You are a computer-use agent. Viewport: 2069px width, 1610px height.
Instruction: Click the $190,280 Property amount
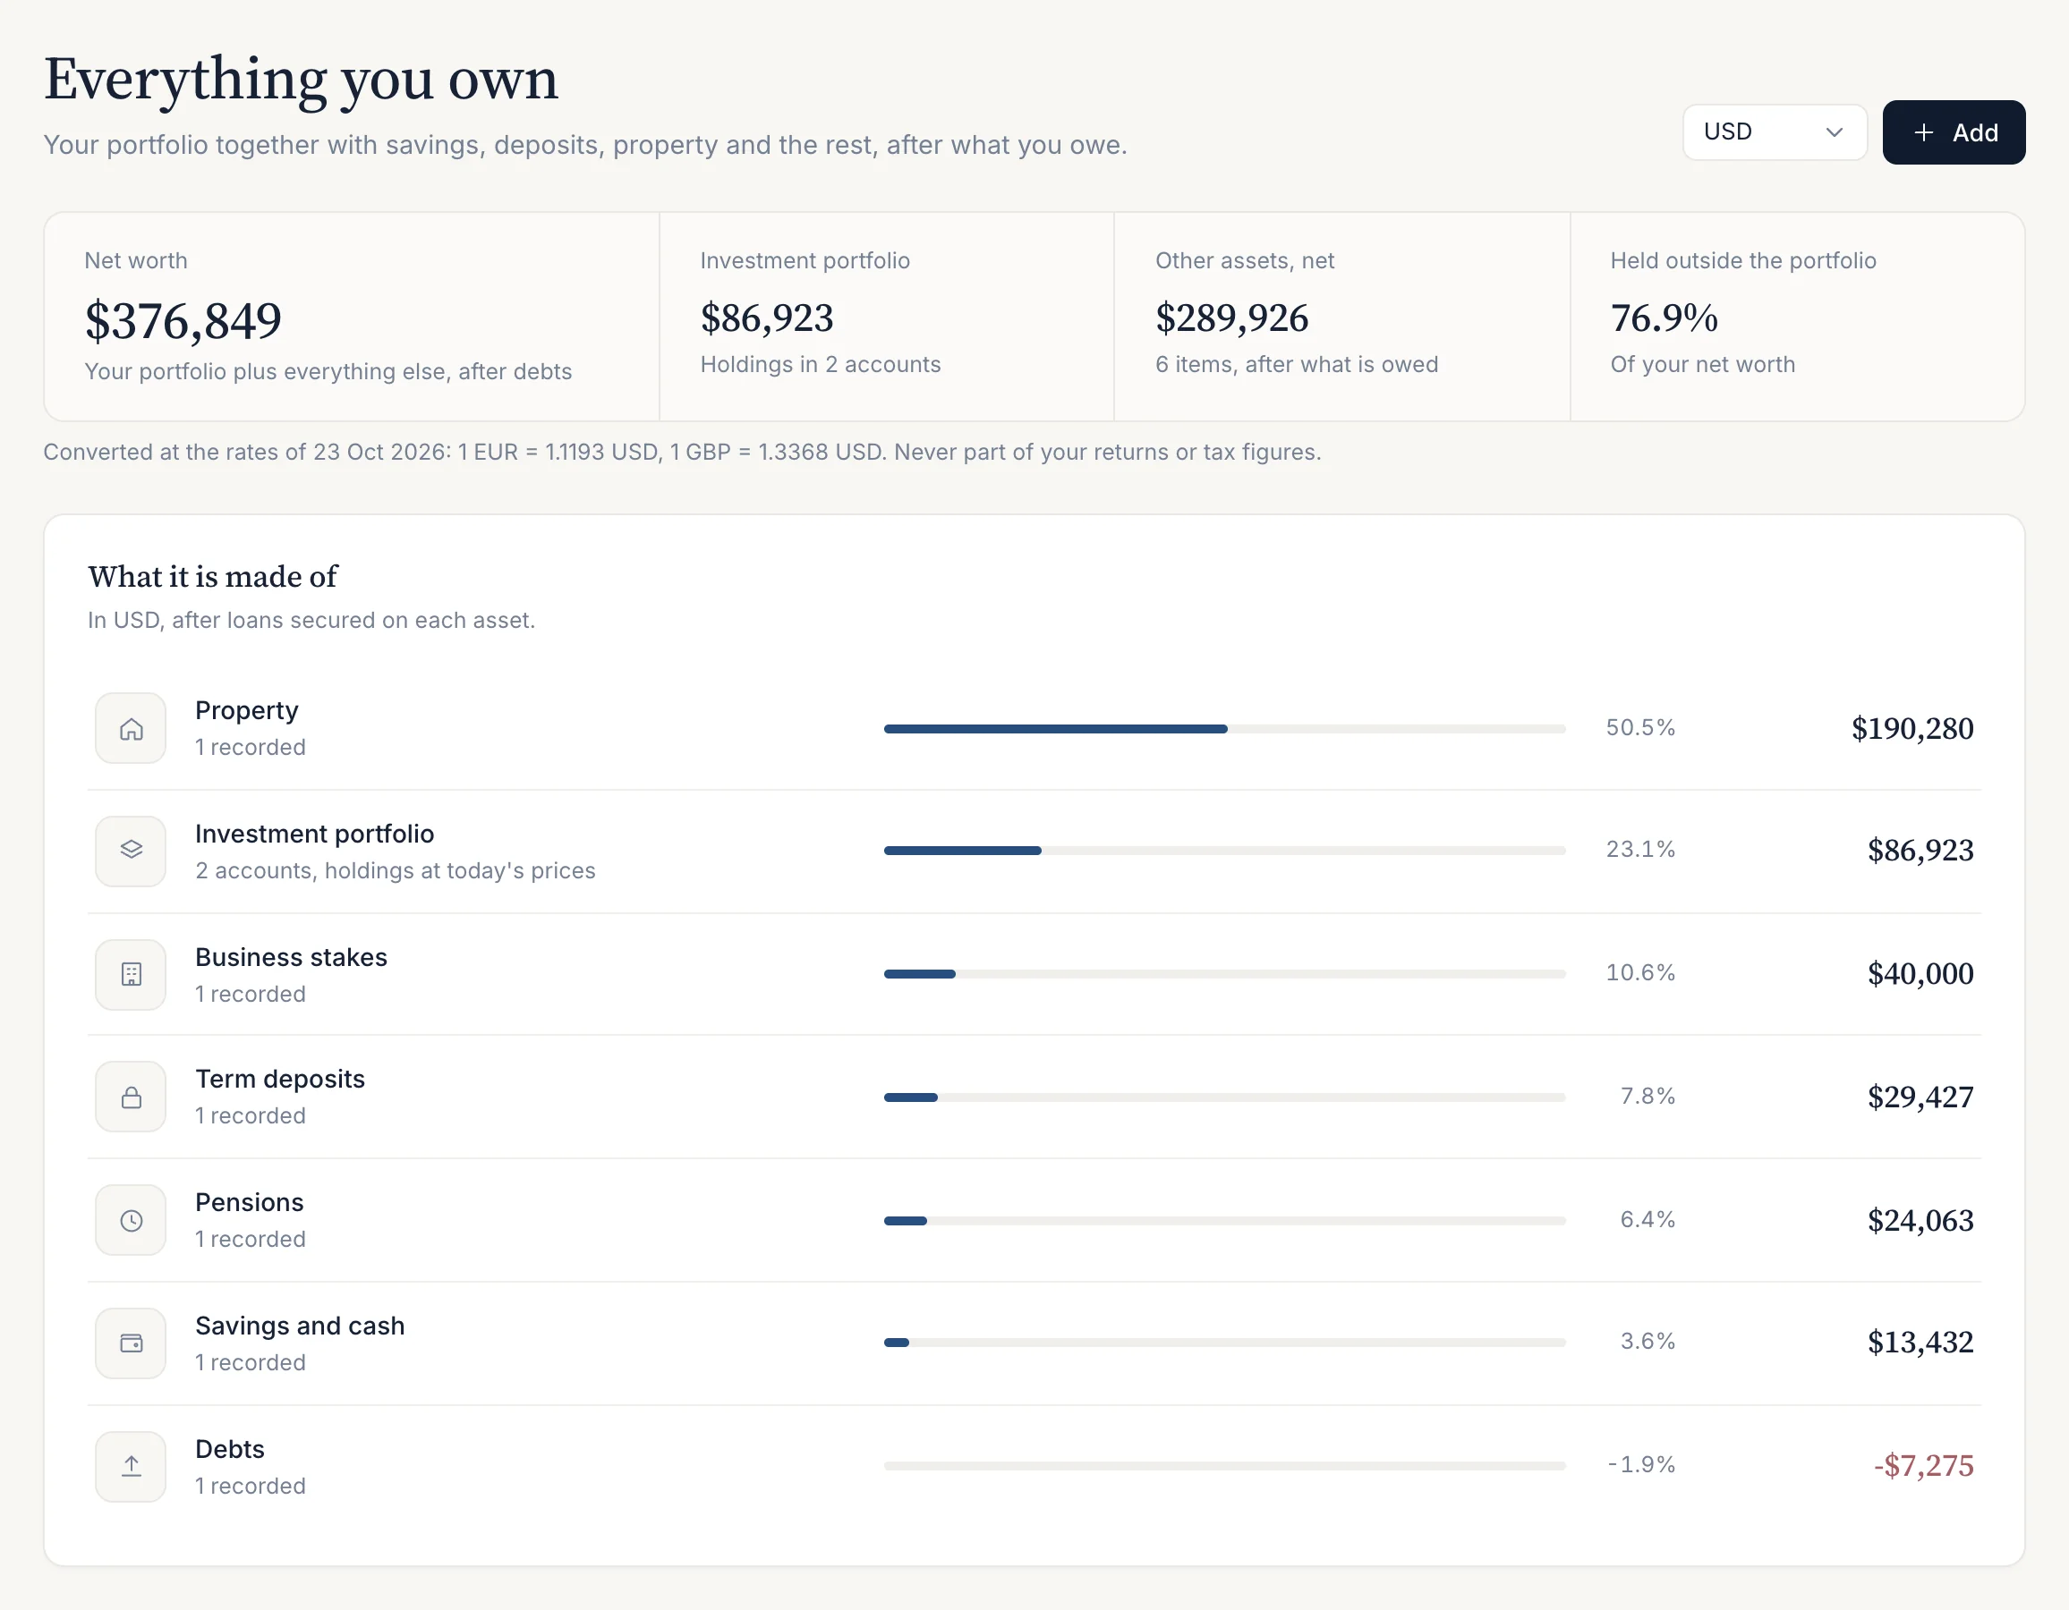pos(1911,728)
